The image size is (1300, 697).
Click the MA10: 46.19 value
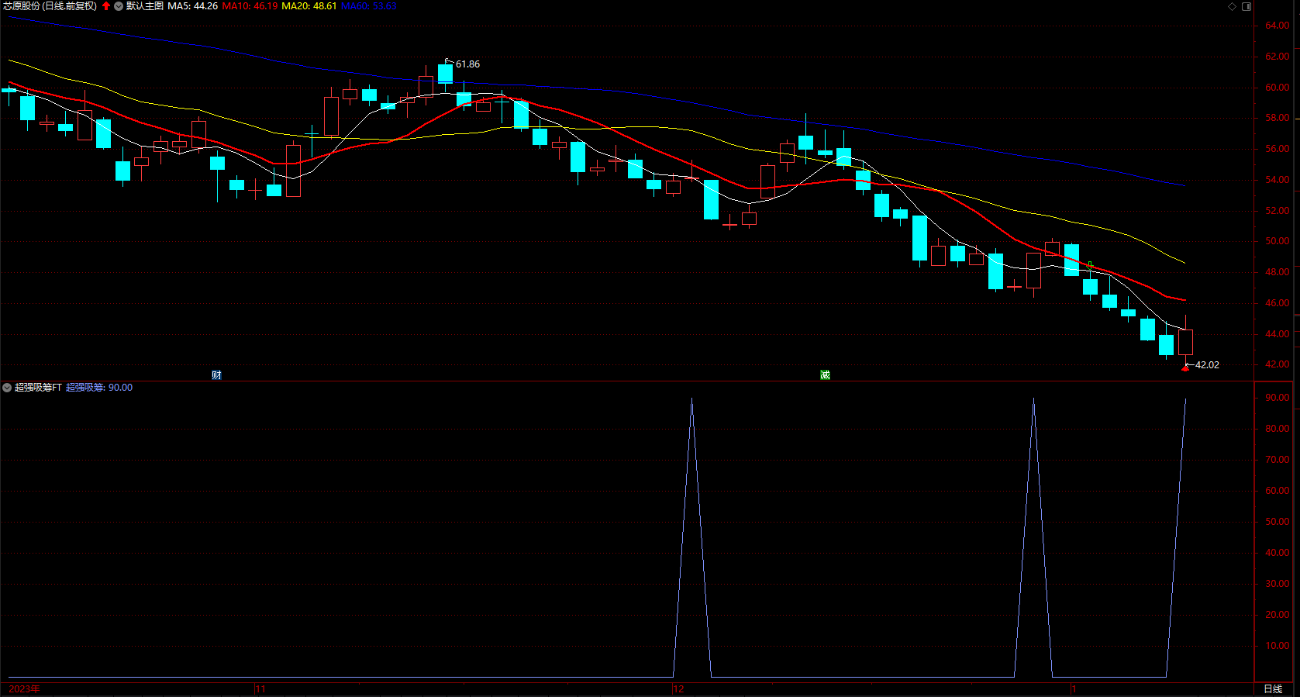click(250, 6)
